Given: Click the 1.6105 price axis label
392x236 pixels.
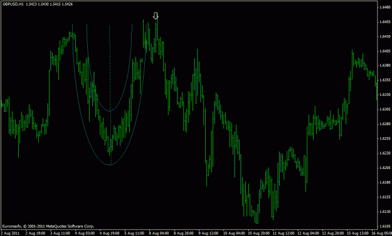Looking at the screenshot, I should [x=385, y=226].
